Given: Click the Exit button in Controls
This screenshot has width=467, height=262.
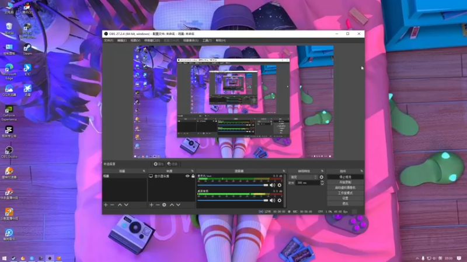Looking at the screenshot, I should tap(345, 204).
